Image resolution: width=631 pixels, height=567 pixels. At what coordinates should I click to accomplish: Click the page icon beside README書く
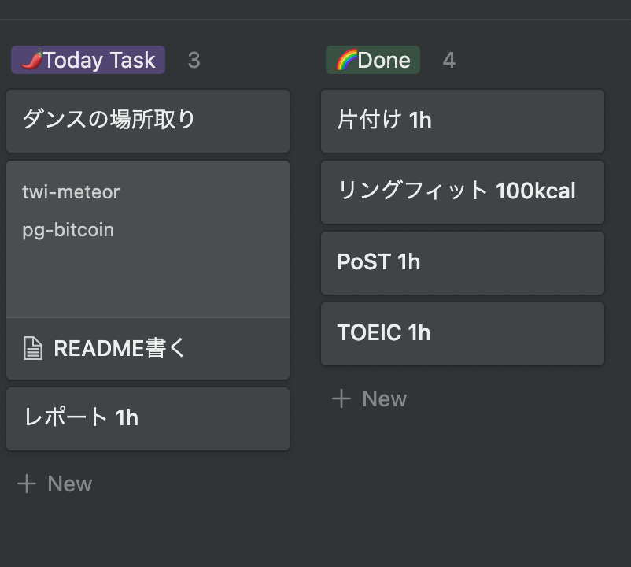tap(32, 348)
